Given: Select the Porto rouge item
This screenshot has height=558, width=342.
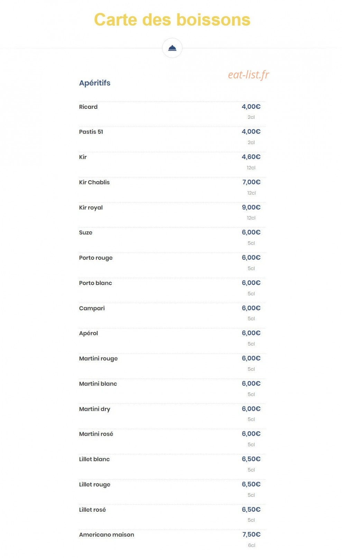Looking at the screenshot, I should (x=96, y=258).
